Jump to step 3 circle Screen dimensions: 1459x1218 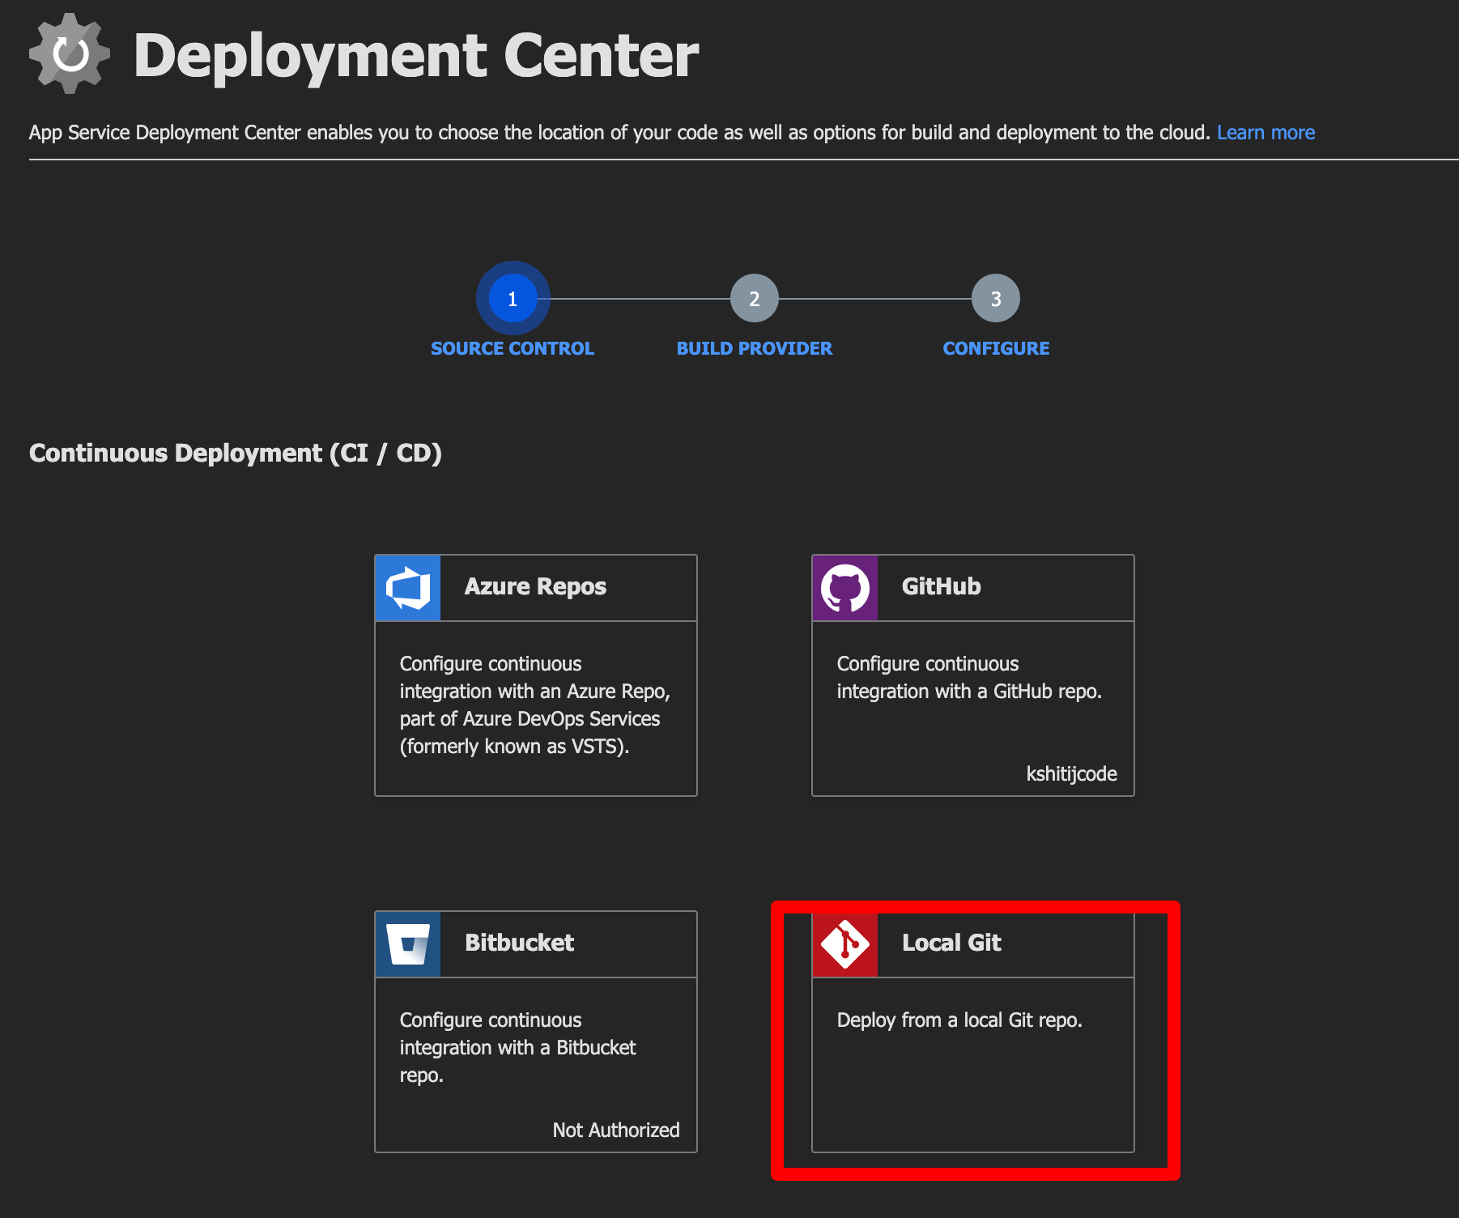(x=995, y=298)
